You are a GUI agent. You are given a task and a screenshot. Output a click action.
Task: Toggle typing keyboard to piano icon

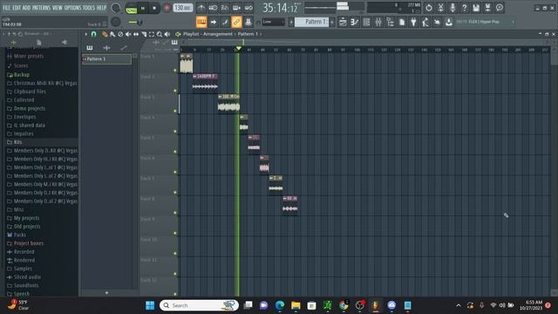coord(201,22)
